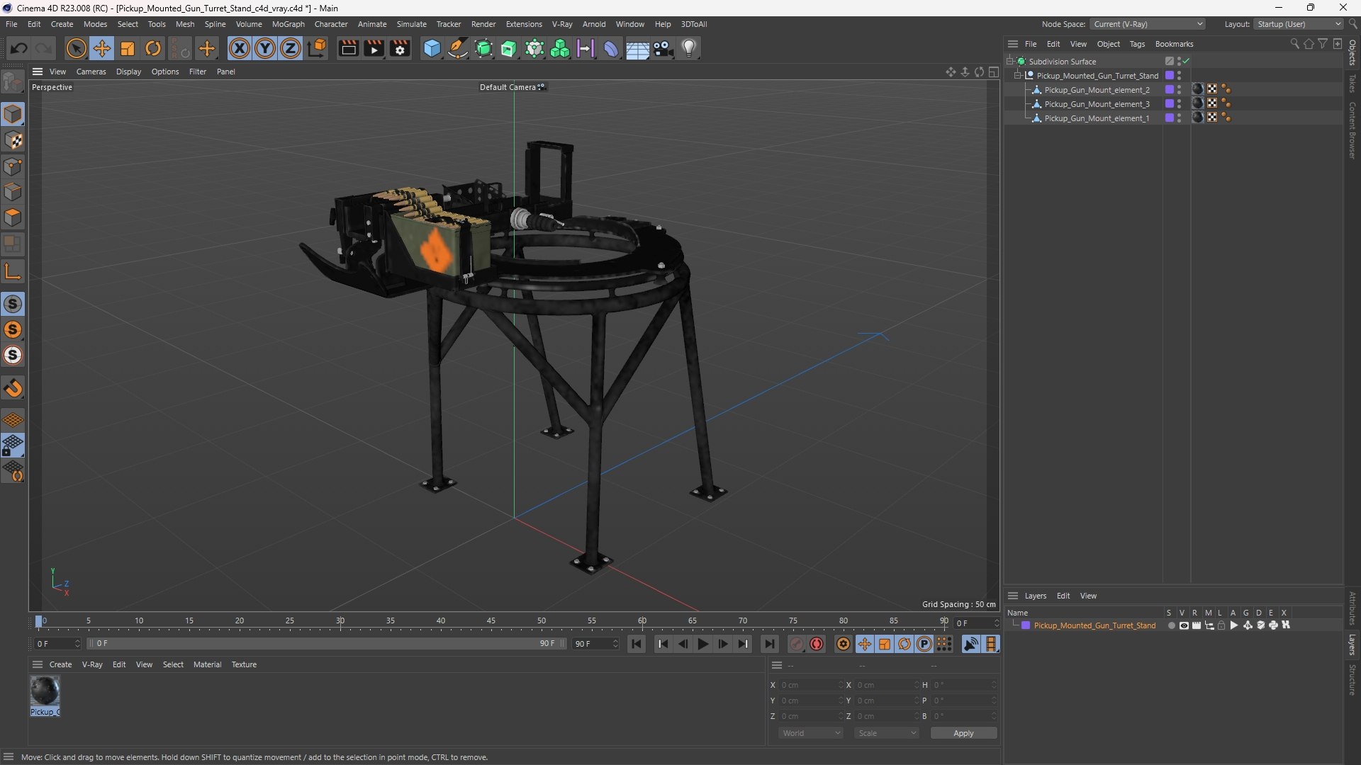
Task: Toggle visibility dots for Pickup_Gun_Mount_element_2
Action: coord(1179,90)
